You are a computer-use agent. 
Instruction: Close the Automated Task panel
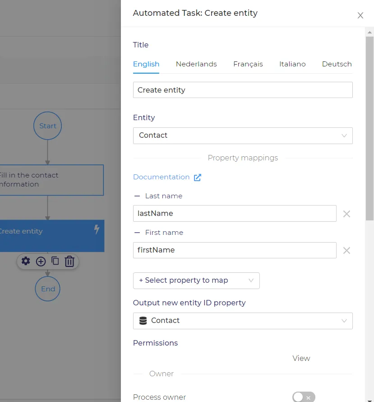point(360,15)
